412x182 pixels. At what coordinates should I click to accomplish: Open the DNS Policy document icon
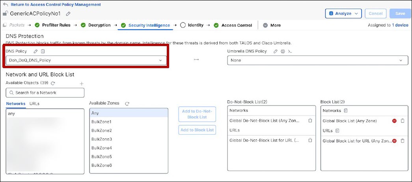point(43,51)
